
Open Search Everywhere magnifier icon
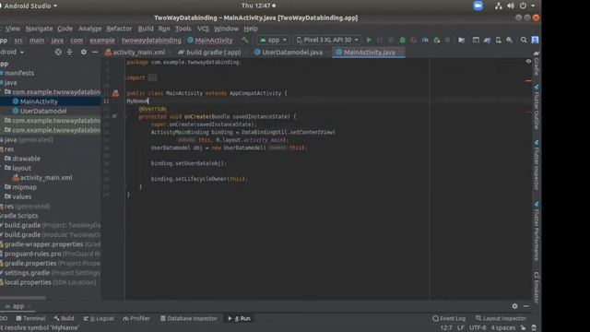(524, 40)
